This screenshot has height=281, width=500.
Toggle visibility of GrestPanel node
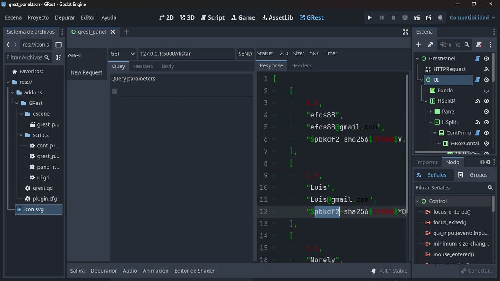click(486, 58)
